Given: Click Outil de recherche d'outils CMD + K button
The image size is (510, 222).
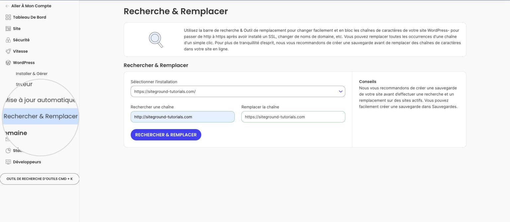Looking at the screenshot, I should coord(40,179).
